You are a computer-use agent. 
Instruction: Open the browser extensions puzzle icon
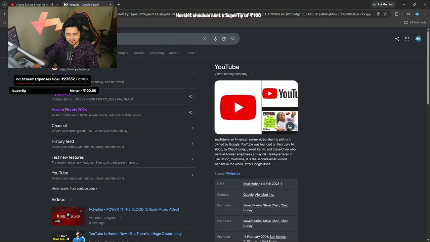pyautogui.click(x=397, y=14)
